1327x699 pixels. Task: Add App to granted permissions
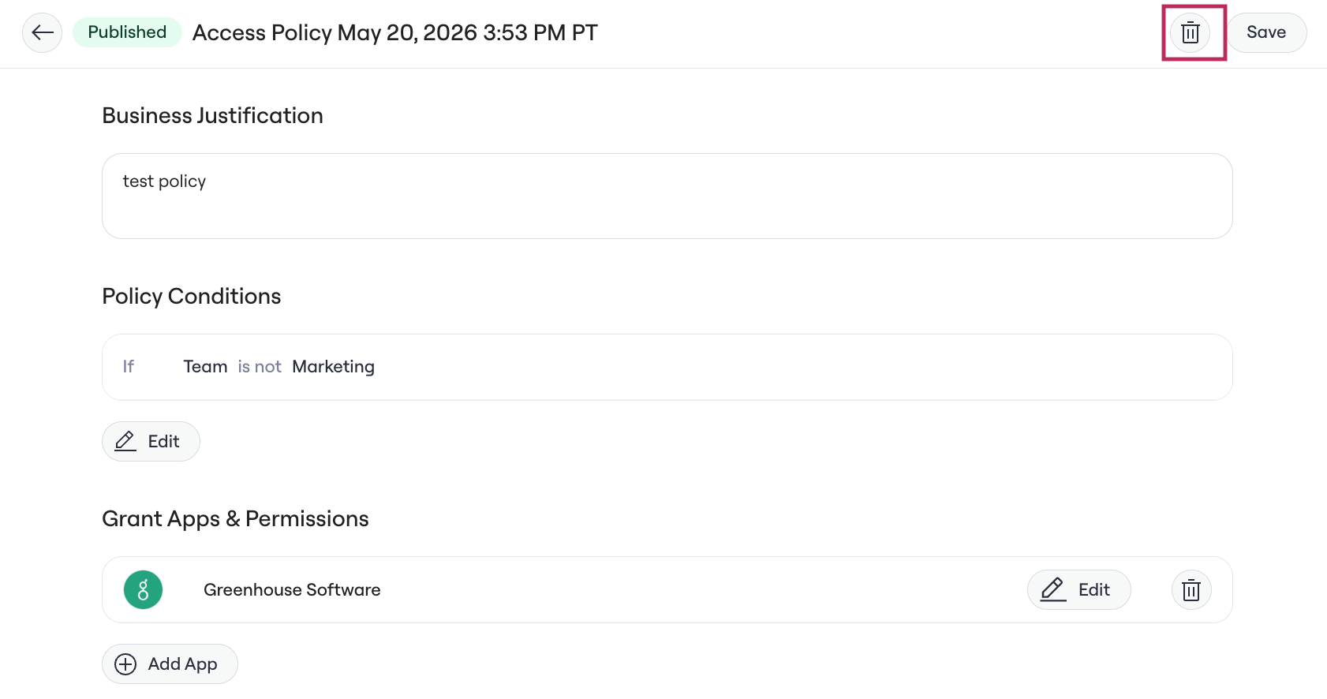click(170, 664)
